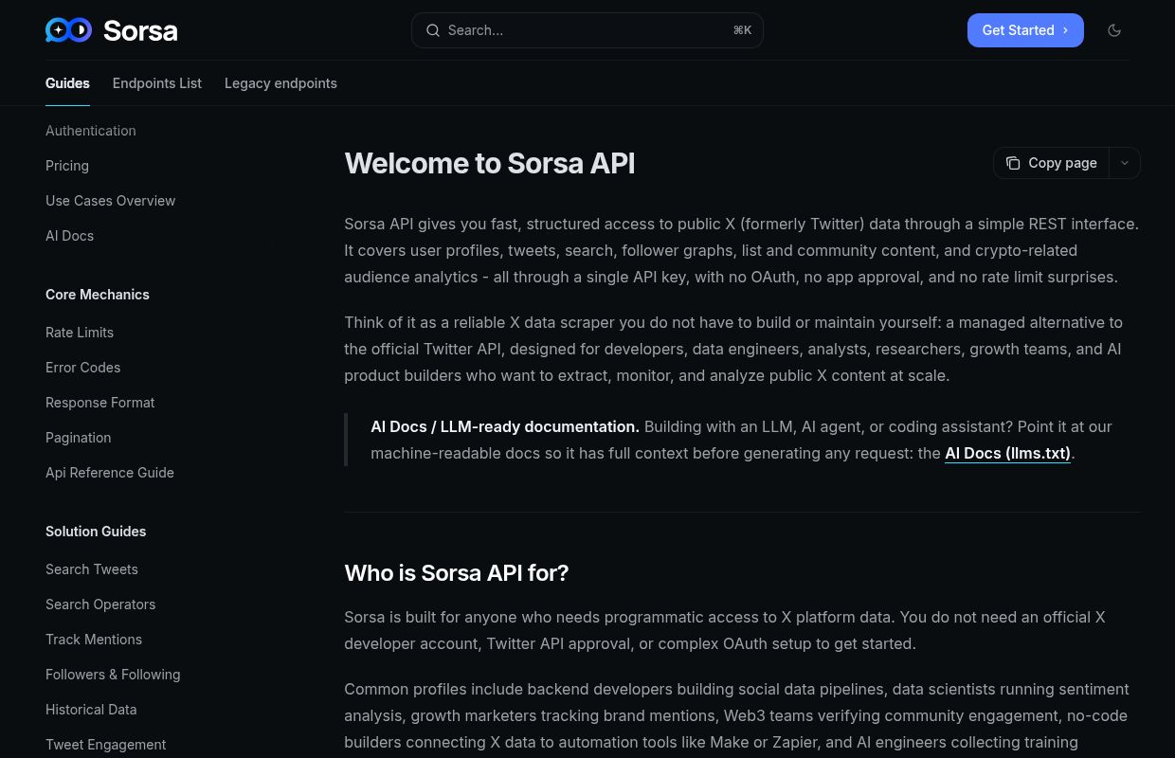Open the Rate Limits page
The image size is (1175, 758).
tap(80, 333)
